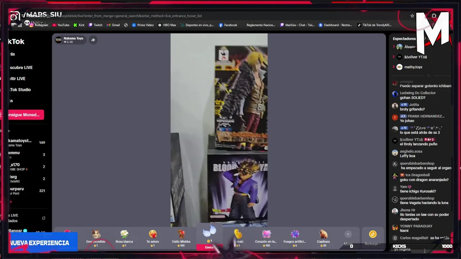Open the Dashboard Restre... bookmark
The width and height of the screenshot is (461, 259).
(335, 25)
